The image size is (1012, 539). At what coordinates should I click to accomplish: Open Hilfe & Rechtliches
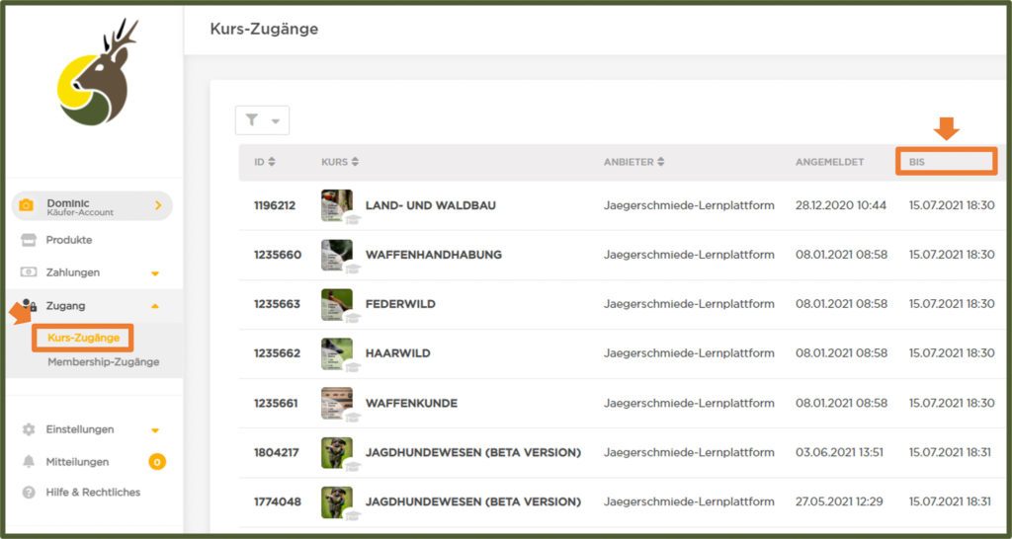coord(93,492)
